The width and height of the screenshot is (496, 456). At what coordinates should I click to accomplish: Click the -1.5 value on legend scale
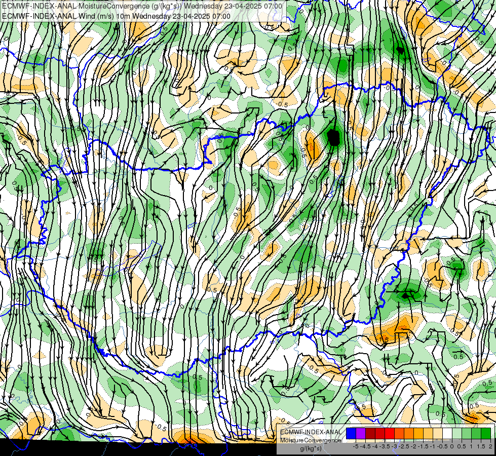[423, 446]
